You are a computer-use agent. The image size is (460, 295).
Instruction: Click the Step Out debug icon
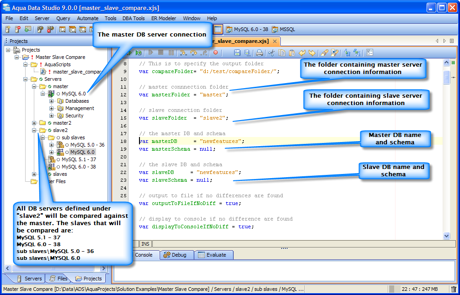(203, 53)
